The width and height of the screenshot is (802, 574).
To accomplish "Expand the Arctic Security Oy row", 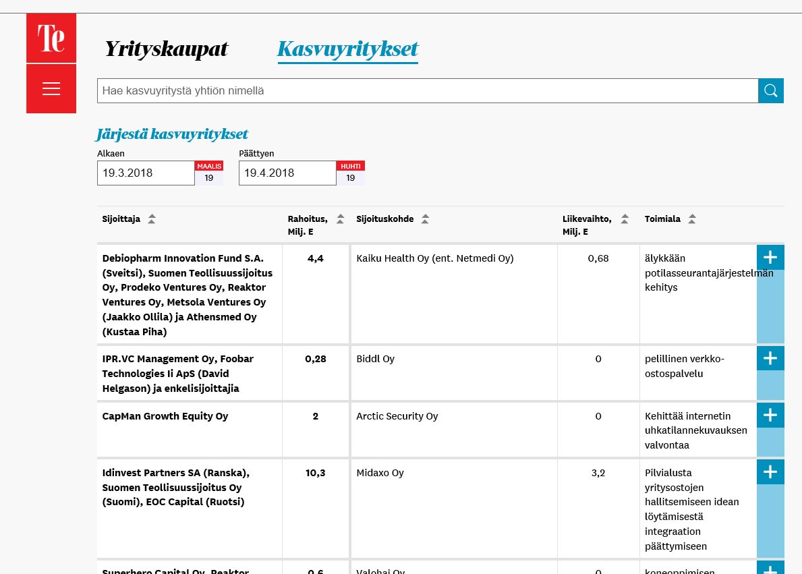I will [x=770, y=415].
